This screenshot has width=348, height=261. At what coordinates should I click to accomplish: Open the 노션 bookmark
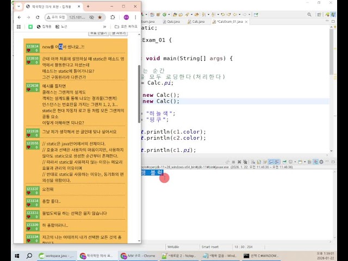tap(61, 27)
